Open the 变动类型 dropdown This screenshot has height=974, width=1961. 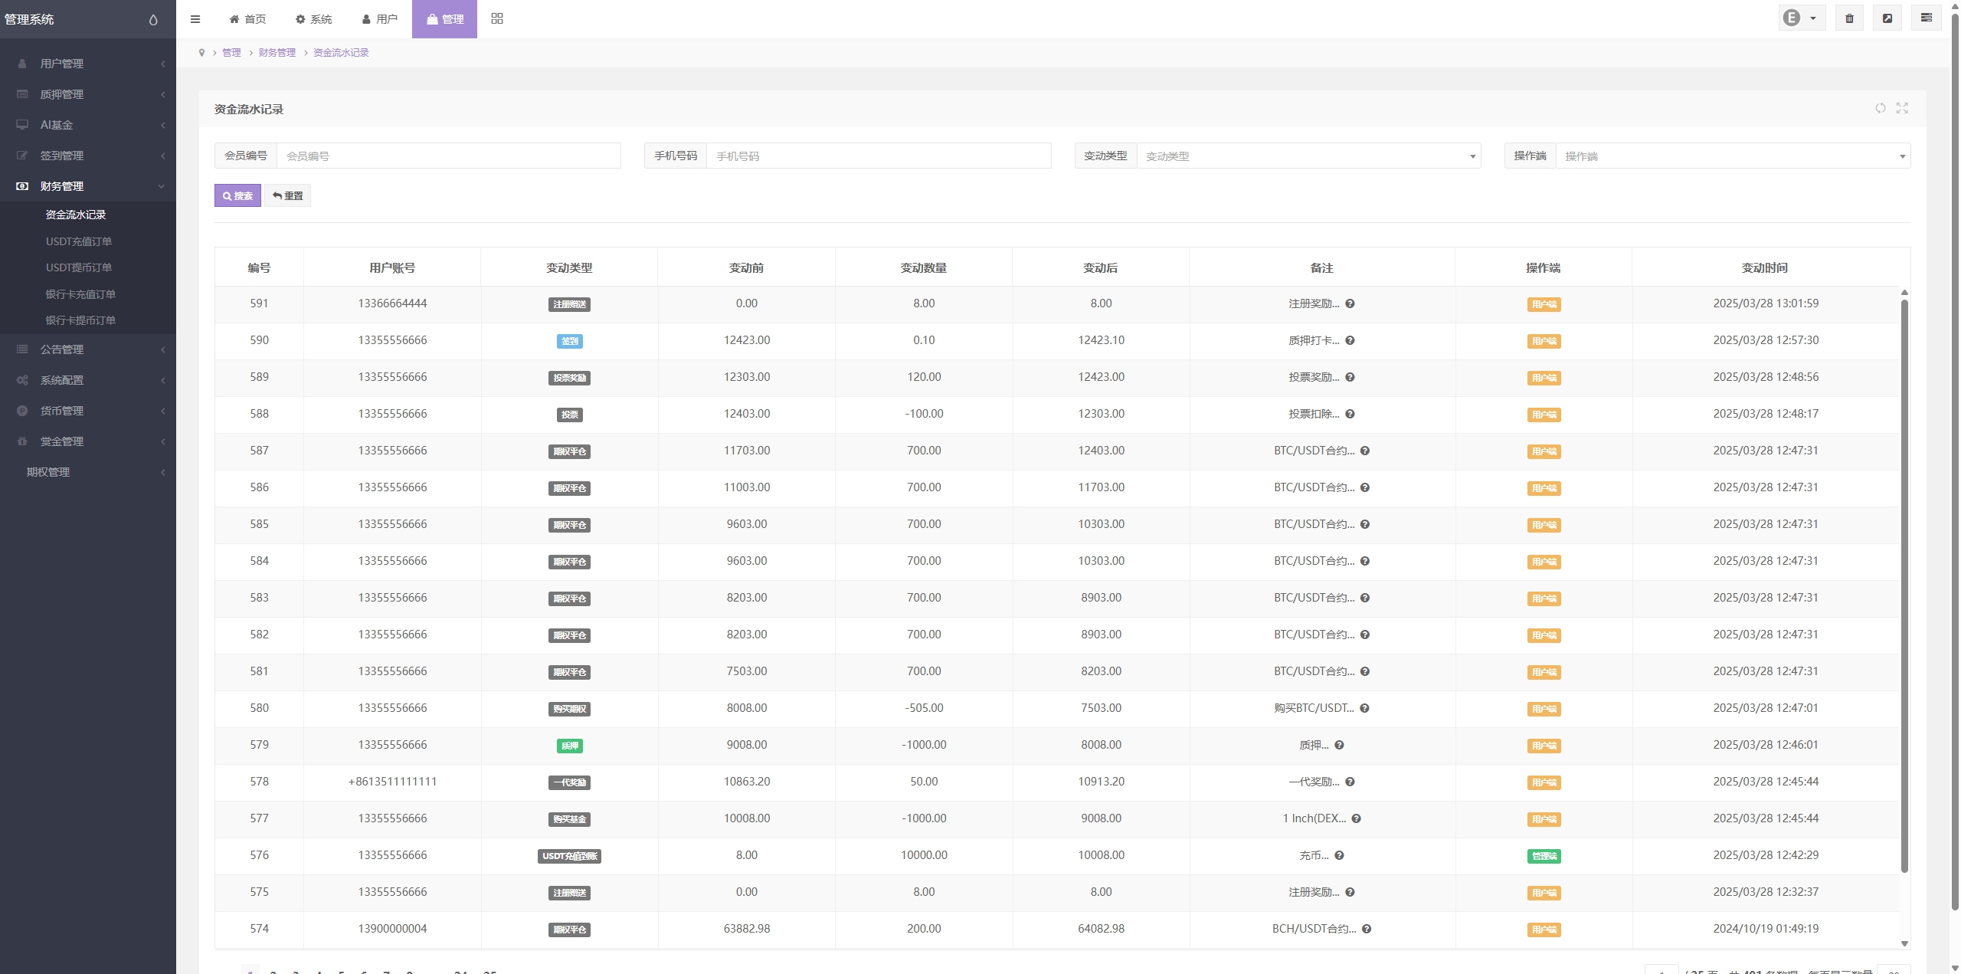coord(1308,156)
